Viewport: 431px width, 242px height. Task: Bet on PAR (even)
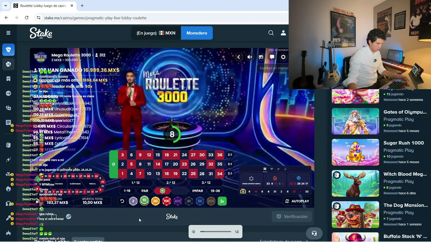tap(145, 191)
